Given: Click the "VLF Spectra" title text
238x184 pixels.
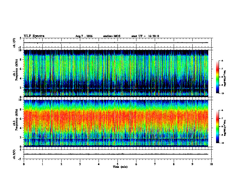Looking at the screenshot, I should pos(34,36).
